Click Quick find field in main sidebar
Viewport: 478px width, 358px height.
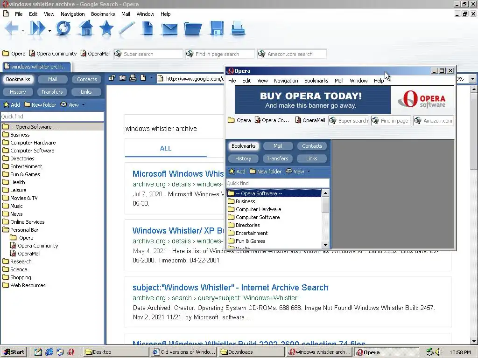52,116
